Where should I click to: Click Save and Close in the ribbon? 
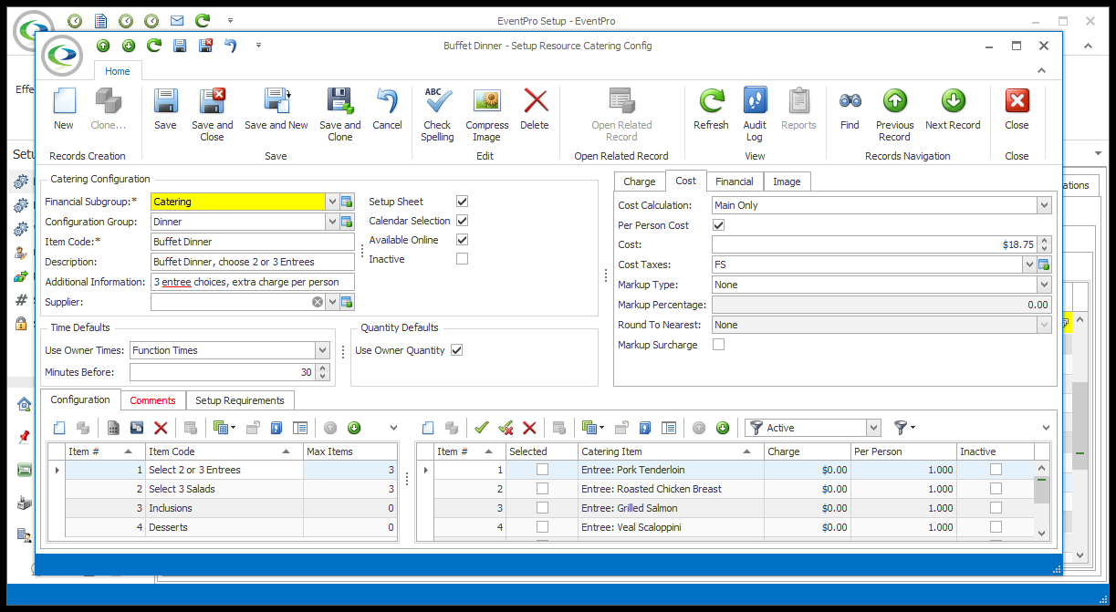213,114
